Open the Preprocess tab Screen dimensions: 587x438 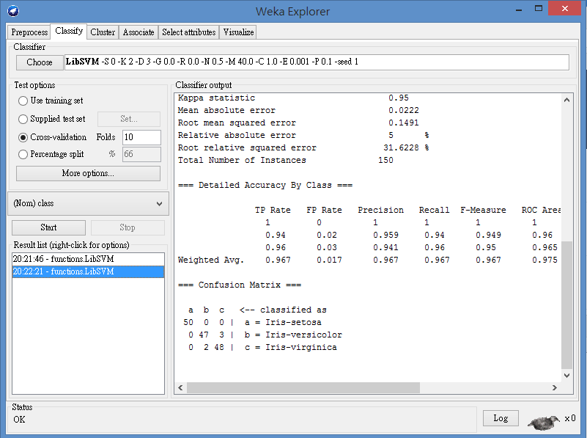coord(29,32)
